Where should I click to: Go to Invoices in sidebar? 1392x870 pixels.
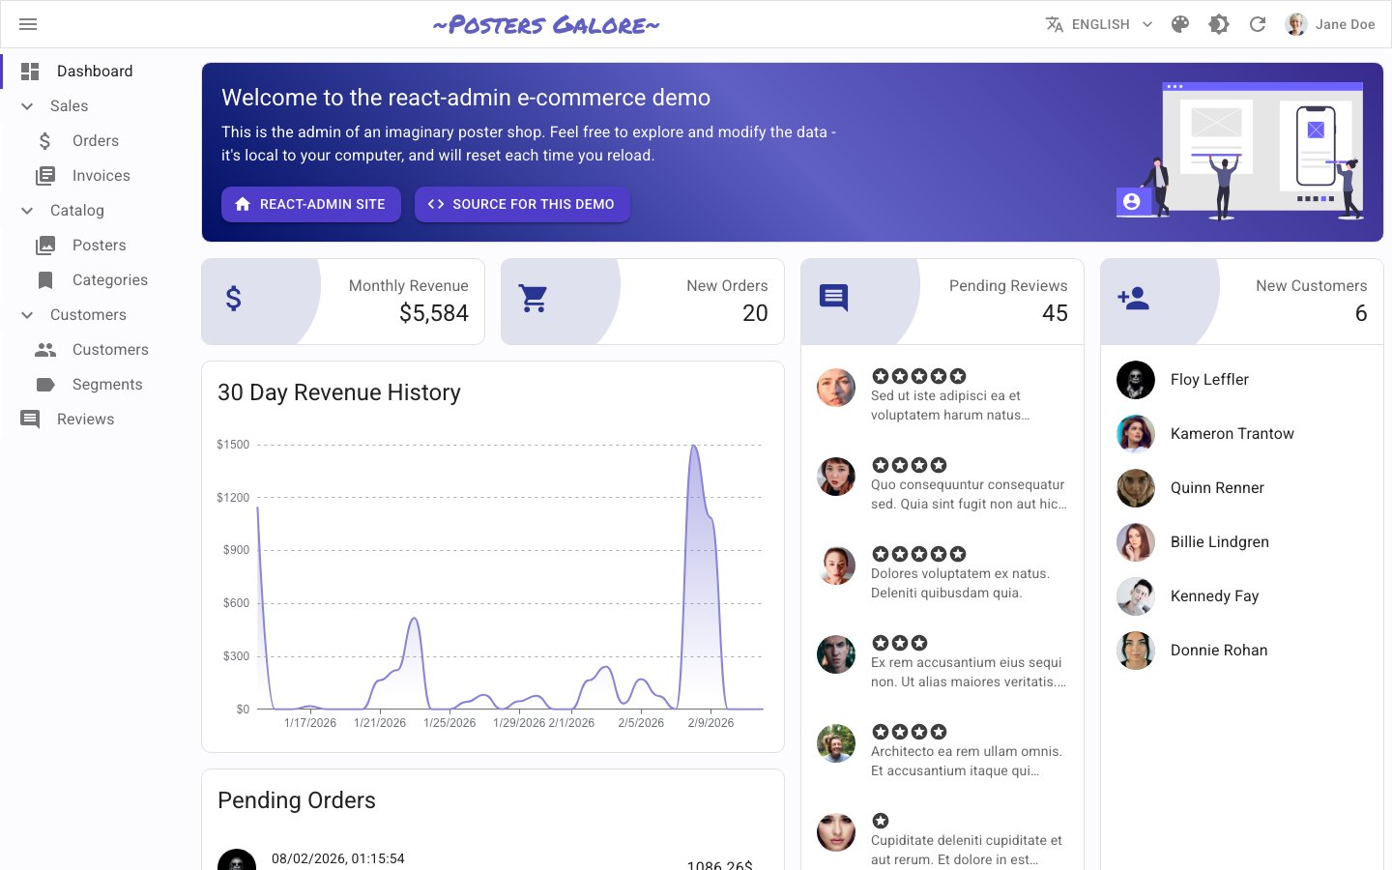[101, 176]
